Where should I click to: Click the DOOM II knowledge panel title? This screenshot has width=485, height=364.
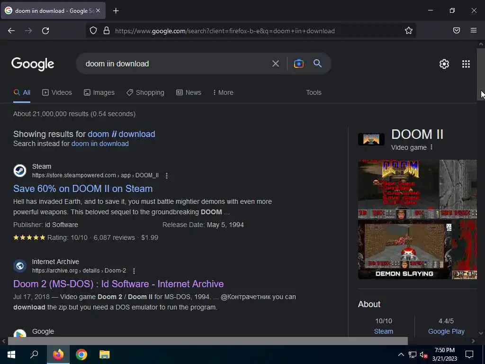click(x=417, y=134)
